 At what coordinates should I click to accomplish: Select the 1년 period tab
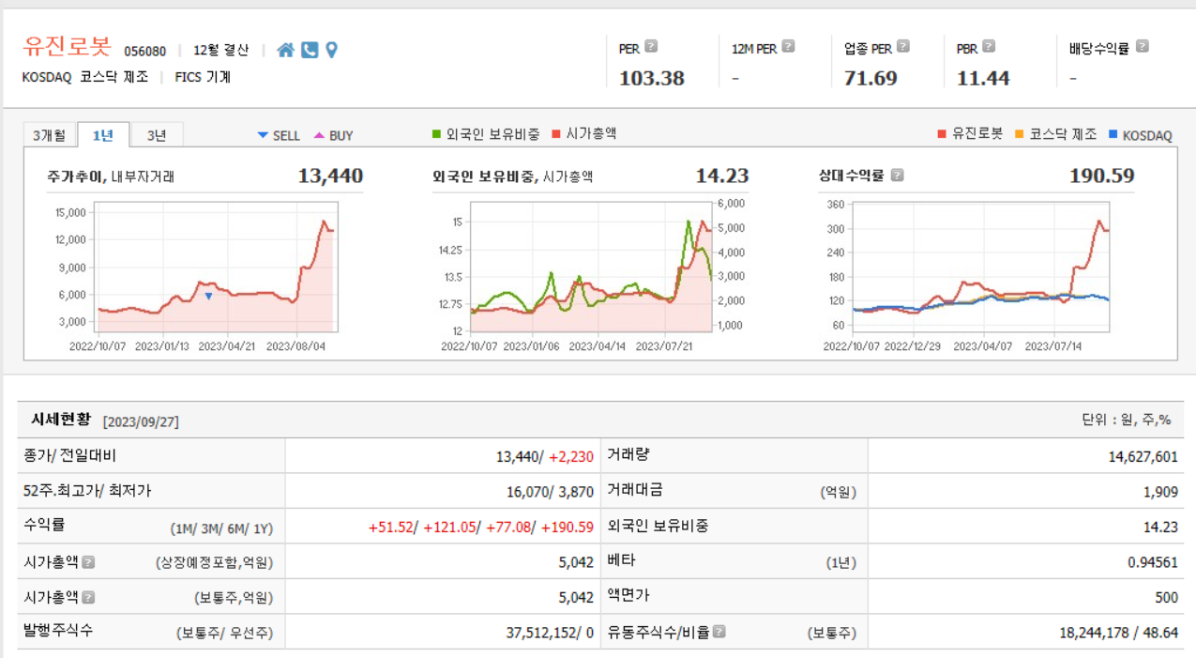[x=103, y=135]
